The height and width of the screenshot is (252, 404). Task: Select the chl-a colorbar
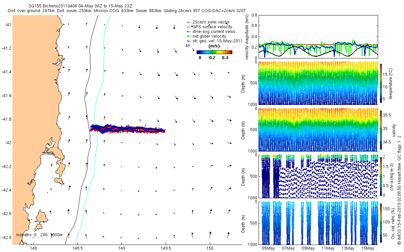[381, 176]
